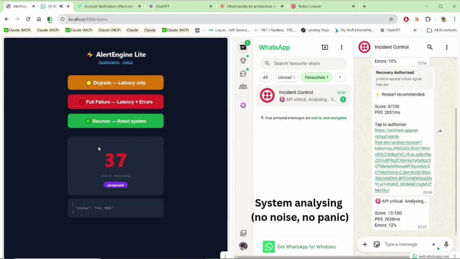Go forward in browser

[17, 19]
